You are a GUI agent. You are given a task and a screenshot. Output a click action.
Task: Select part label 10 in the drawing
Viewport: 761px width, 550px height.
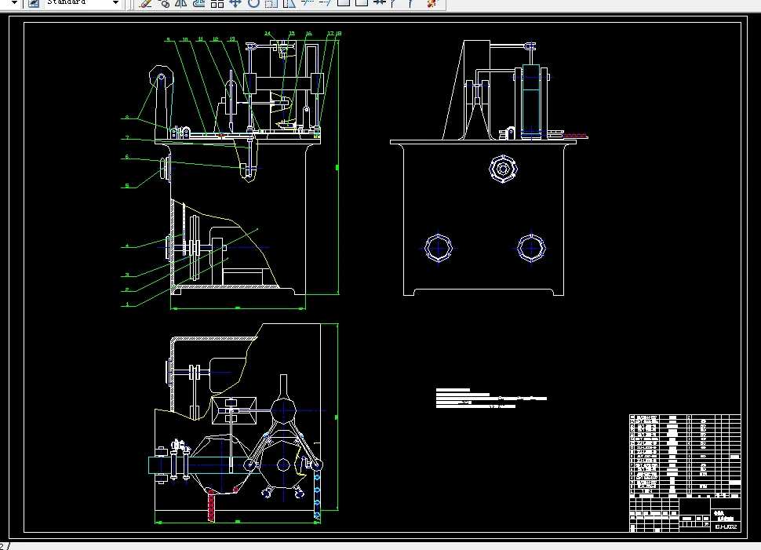[x=185, y=40]
